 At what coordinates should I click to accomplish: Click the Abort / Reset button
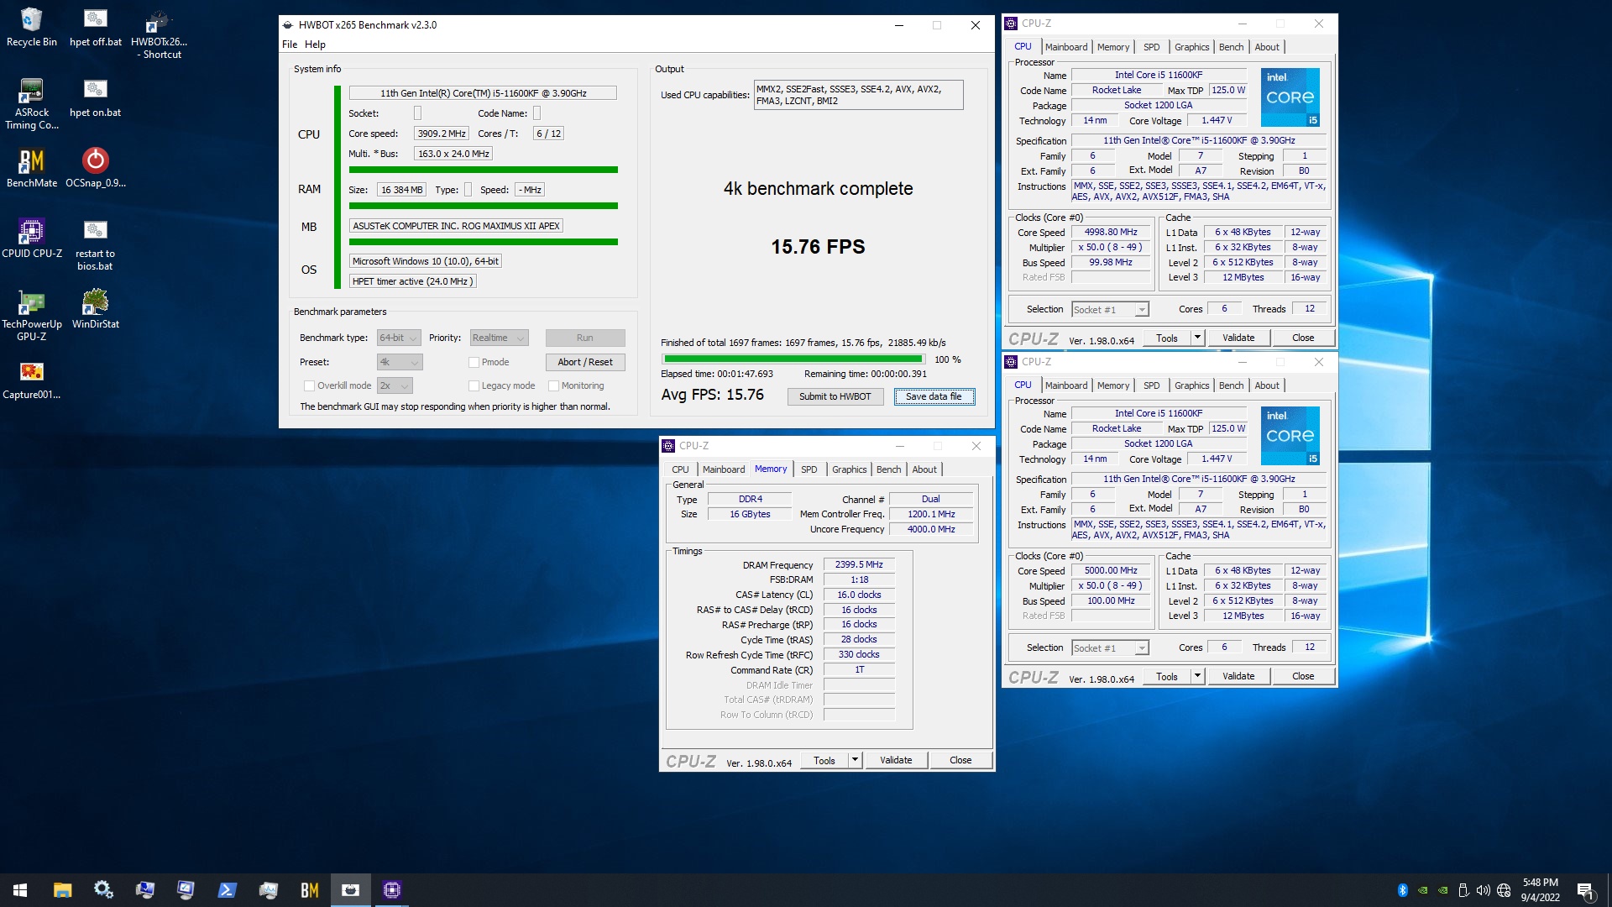click(x=585, y=362)
